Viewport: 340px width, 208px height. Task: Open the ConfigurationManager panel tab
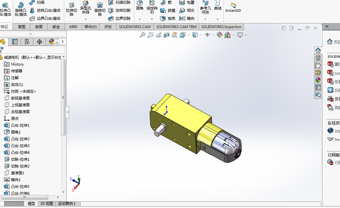(27, 42)
